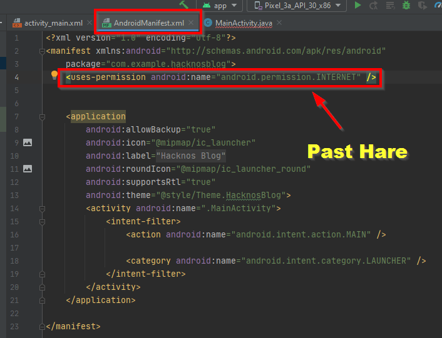This screenshot has width=442, height=338.
Task: Click line number 4 in the gutter
Action: point(16,77)
